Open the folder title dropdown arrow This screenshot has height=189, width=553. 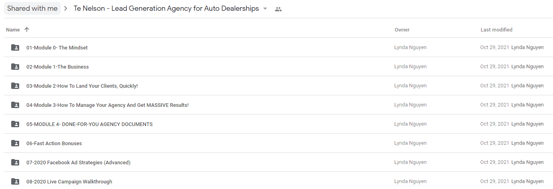pyautogui.click(x=265, y=9)
